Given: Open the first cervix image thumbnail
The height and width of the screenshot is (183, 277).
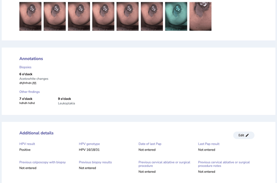Looking at the screenshot, I should (x=30, y=16).
